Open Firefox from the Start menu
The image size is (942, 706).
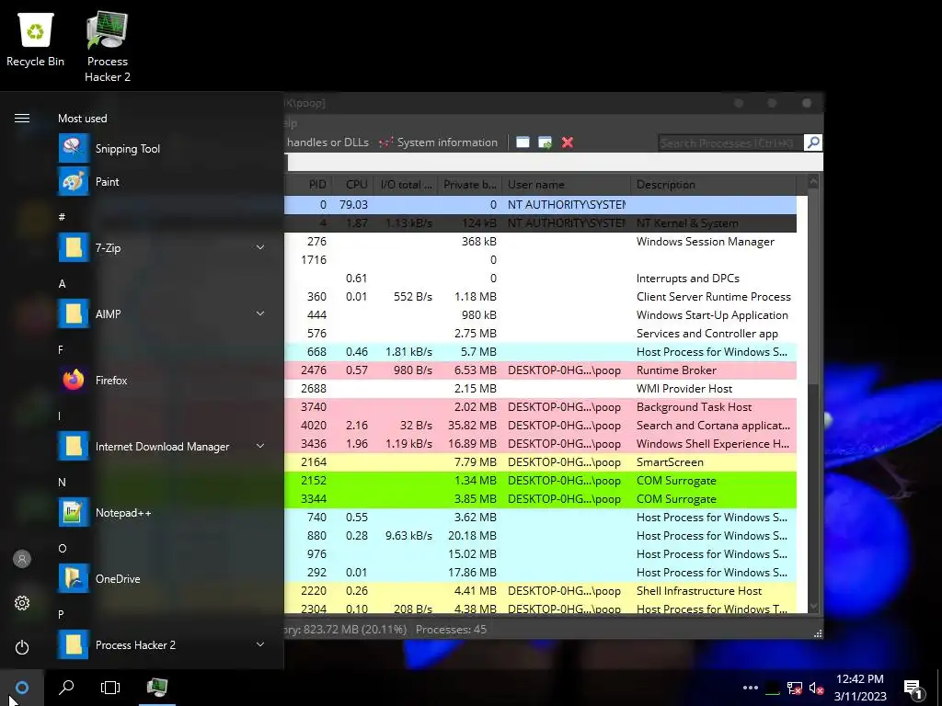tap(162, 380)
